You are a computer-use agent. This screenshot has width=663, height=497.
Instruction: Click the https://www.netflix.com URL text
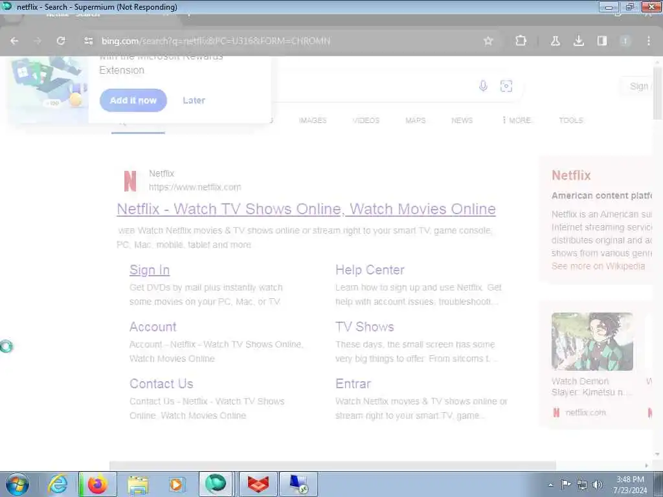[x=195, y=187]
